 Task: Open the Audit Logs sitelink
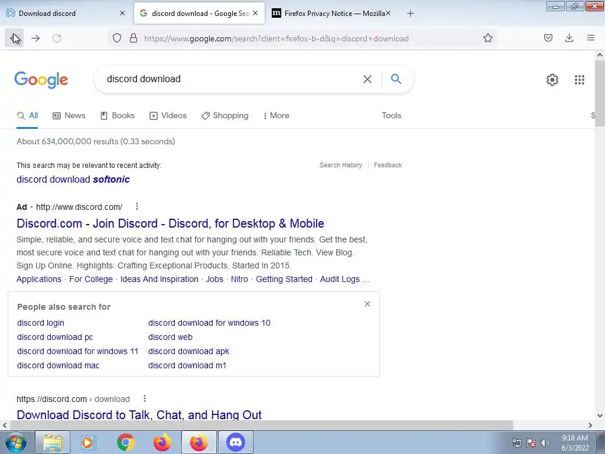click(340, 279)
